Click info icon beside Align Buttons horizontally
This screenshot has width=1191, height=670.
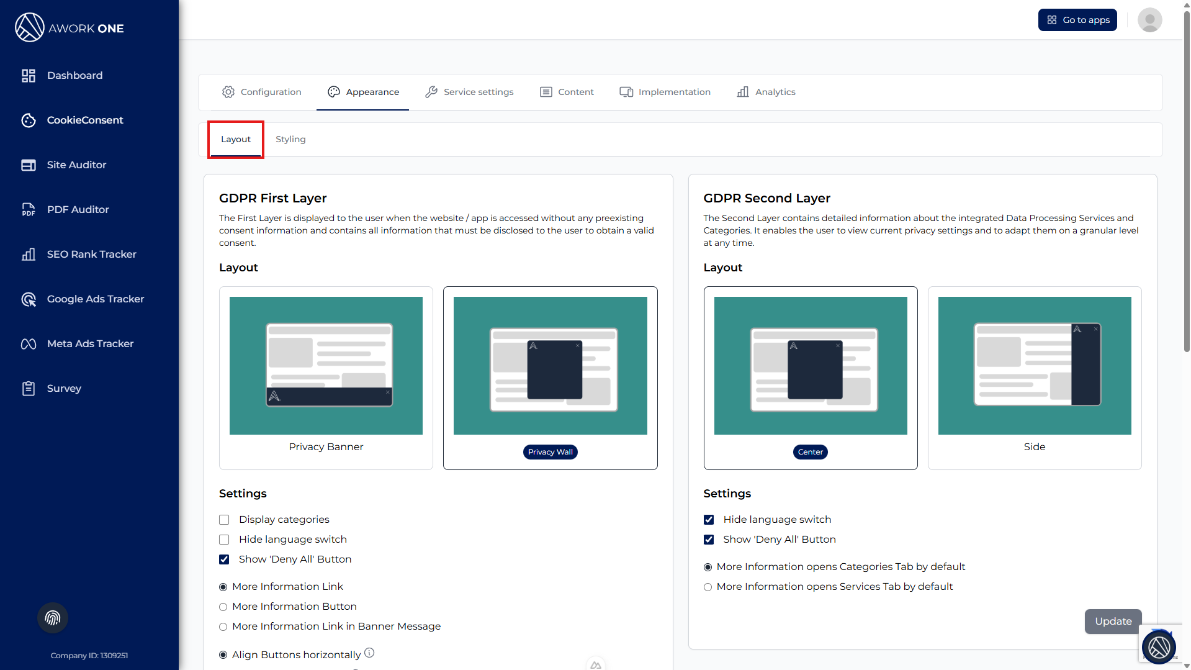pos(369,653)
